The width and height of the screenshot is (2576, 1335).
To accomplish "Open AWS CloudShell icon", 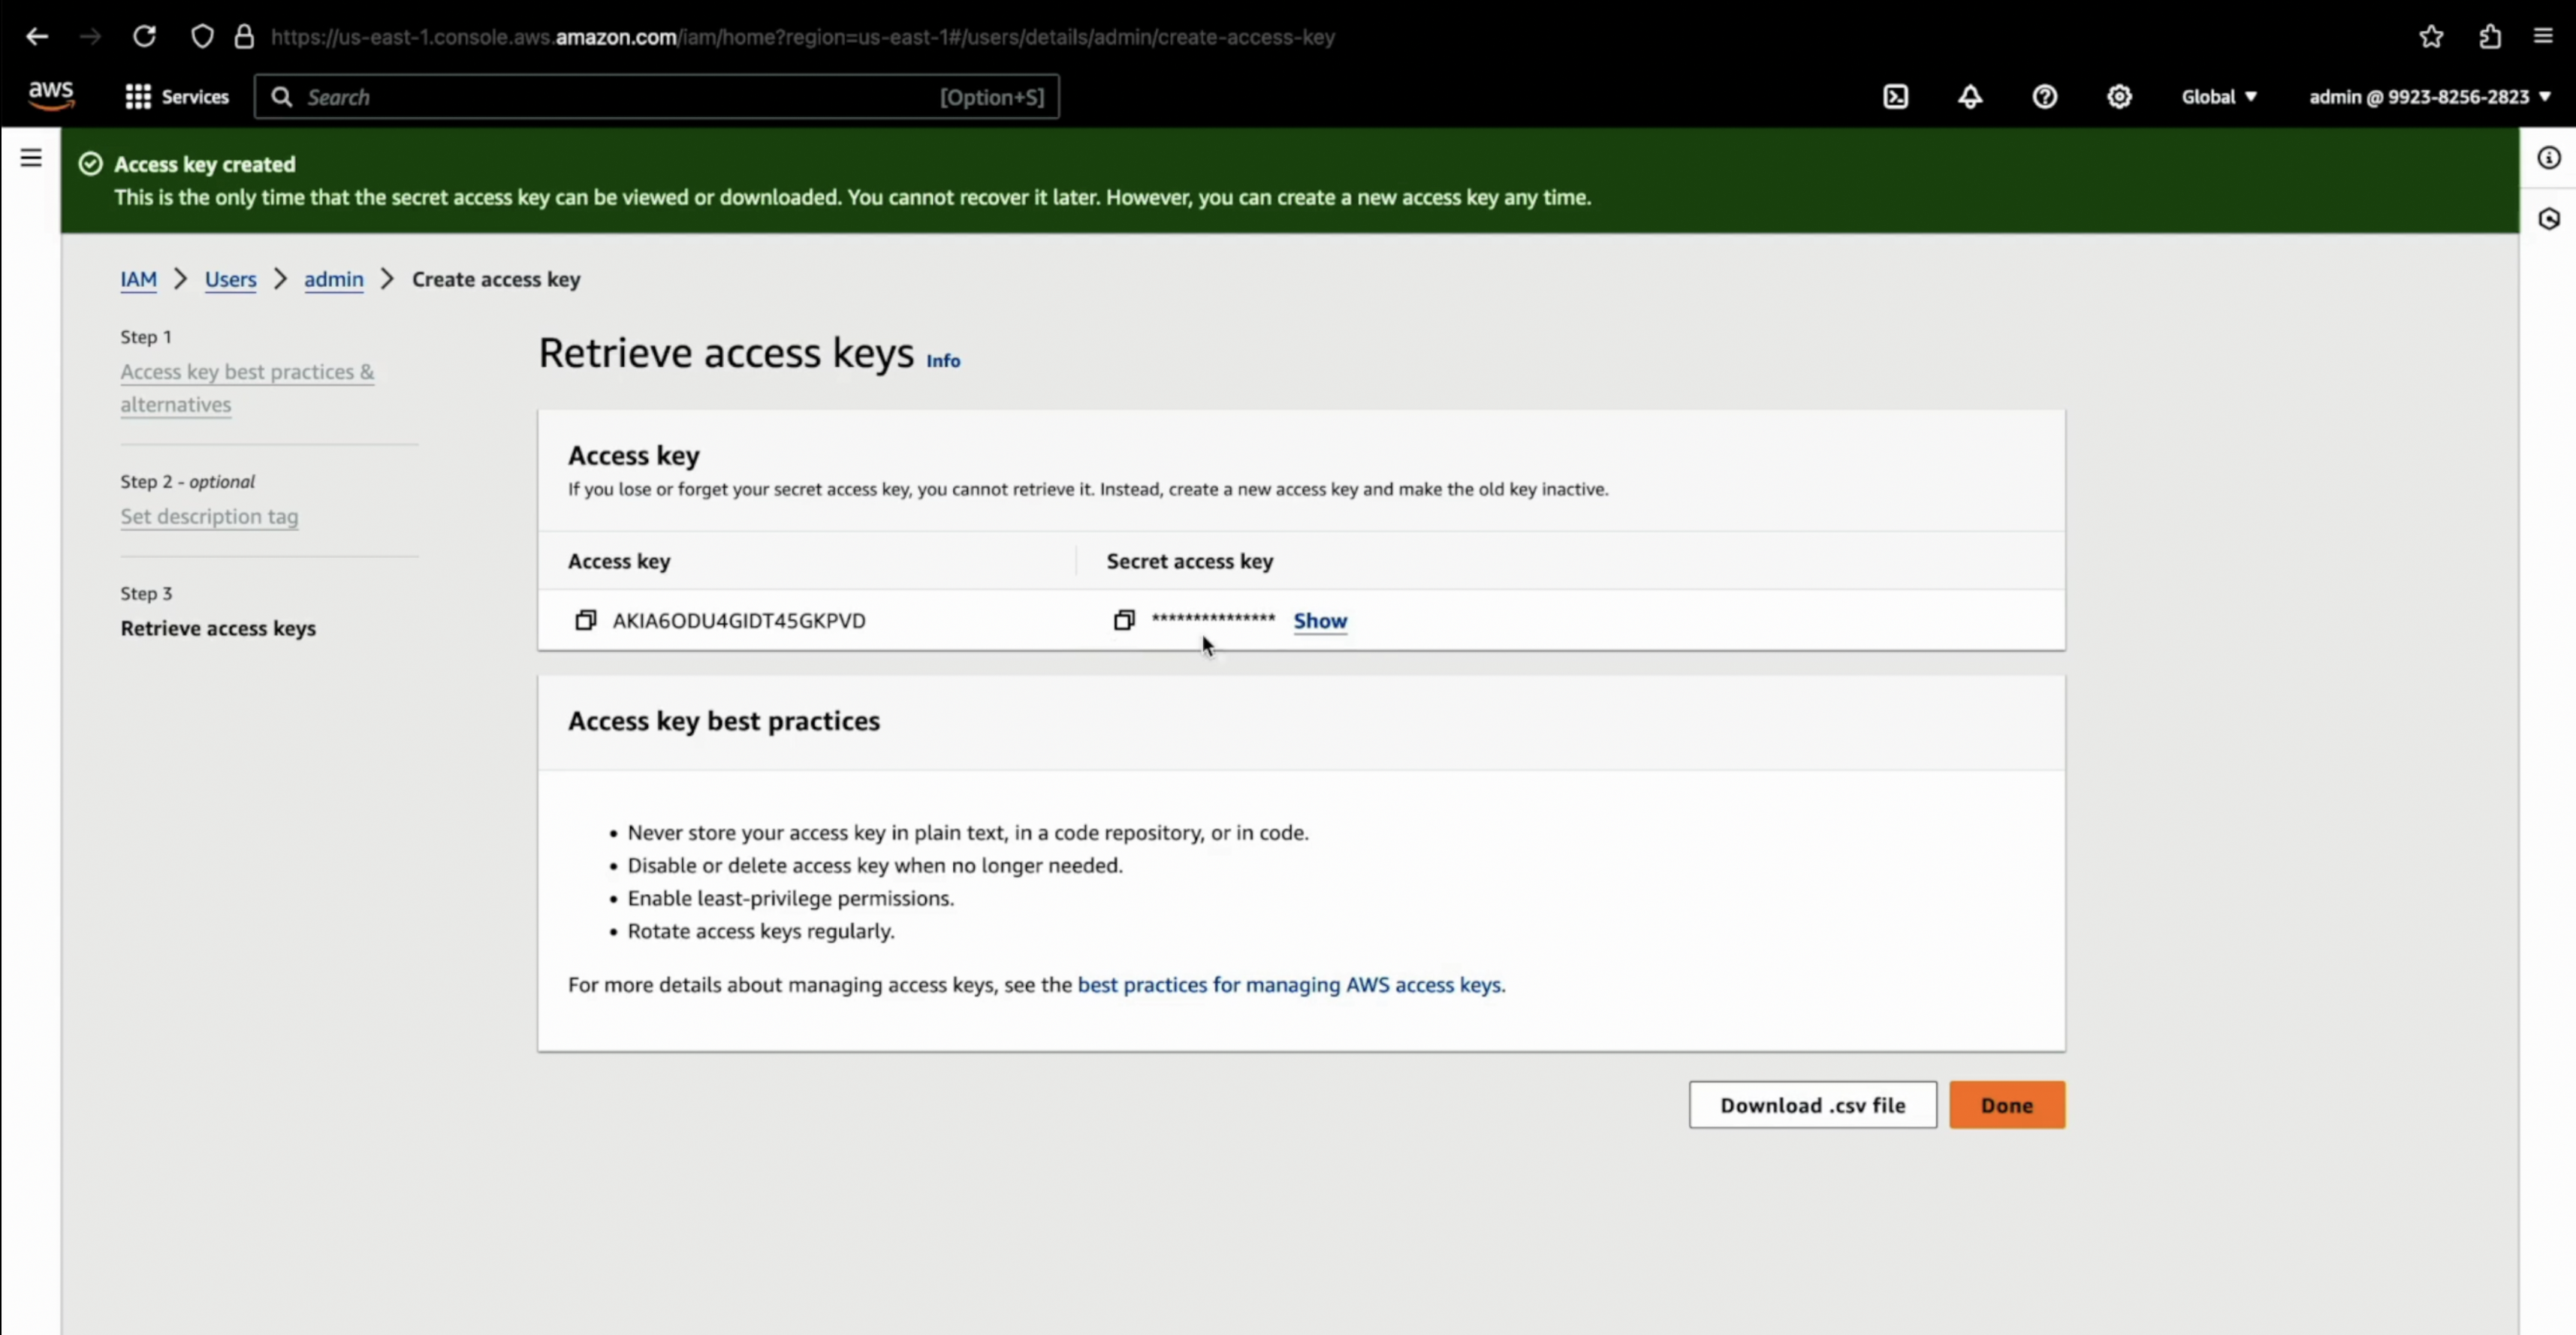I will coord(1895,97).
